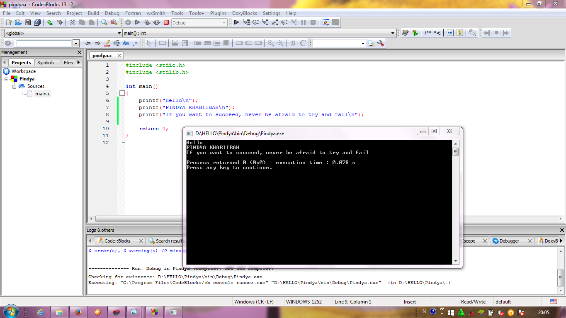Open the Plugins menu
Screen dimensions: 566x318
218,13
